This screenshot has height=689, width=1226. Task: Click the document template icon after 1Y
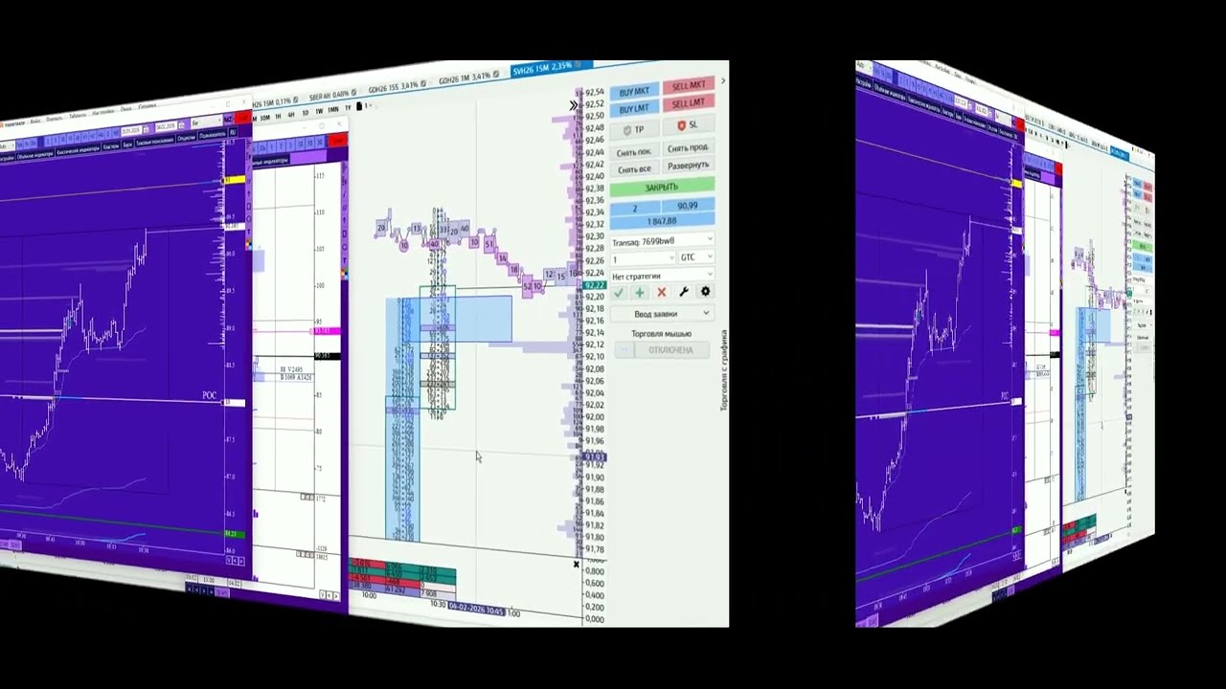(x=360, y=106)
